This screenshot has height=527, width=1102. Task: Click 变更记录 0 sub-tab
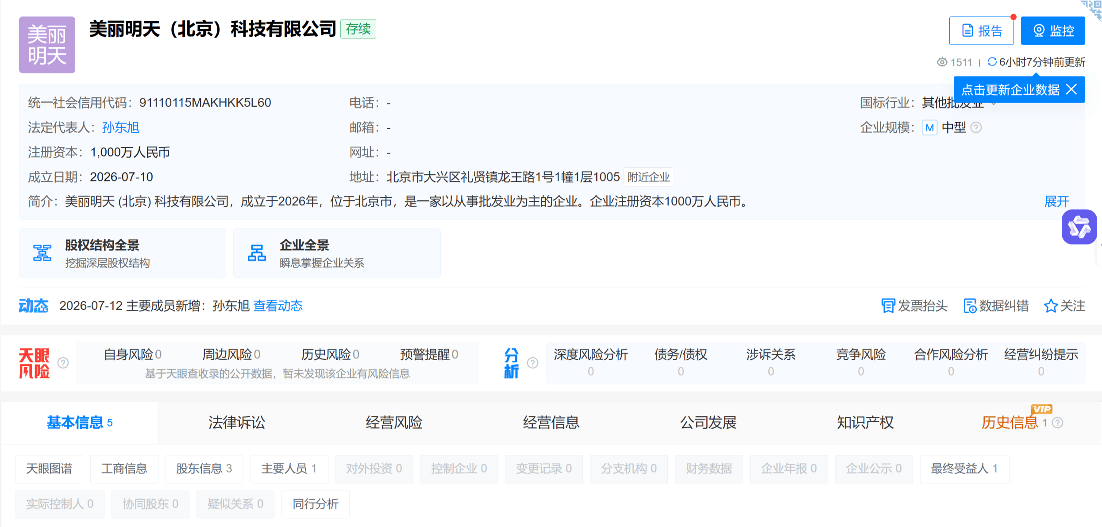pos(544,469)
